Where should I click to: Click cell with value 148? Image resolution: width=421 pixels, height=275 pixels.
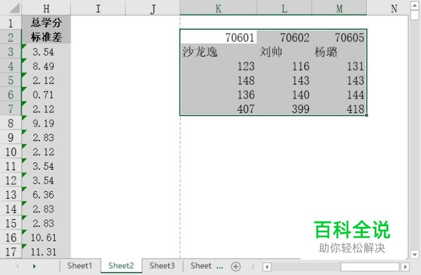point(218,80)
